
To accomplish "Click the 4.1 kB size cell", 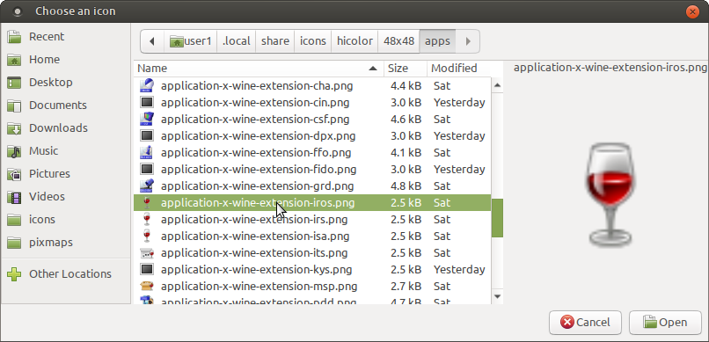I will pos(406,152).
